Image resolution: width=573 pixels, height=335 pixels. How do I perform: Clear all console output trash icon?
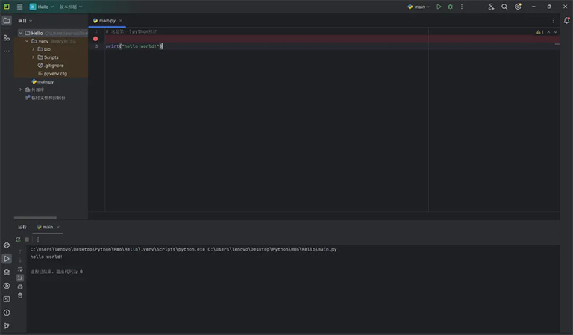tap(20, 295)
